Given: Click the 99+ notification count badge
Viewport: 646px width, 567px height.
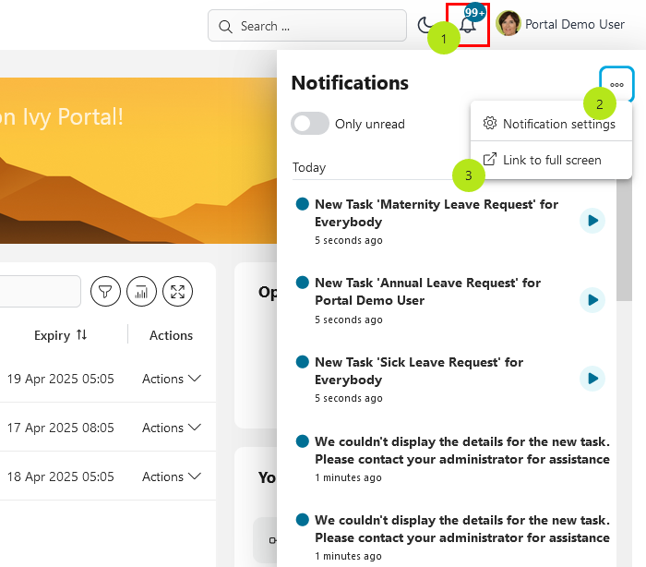Looking at the screenshot, I should (474, 13).
